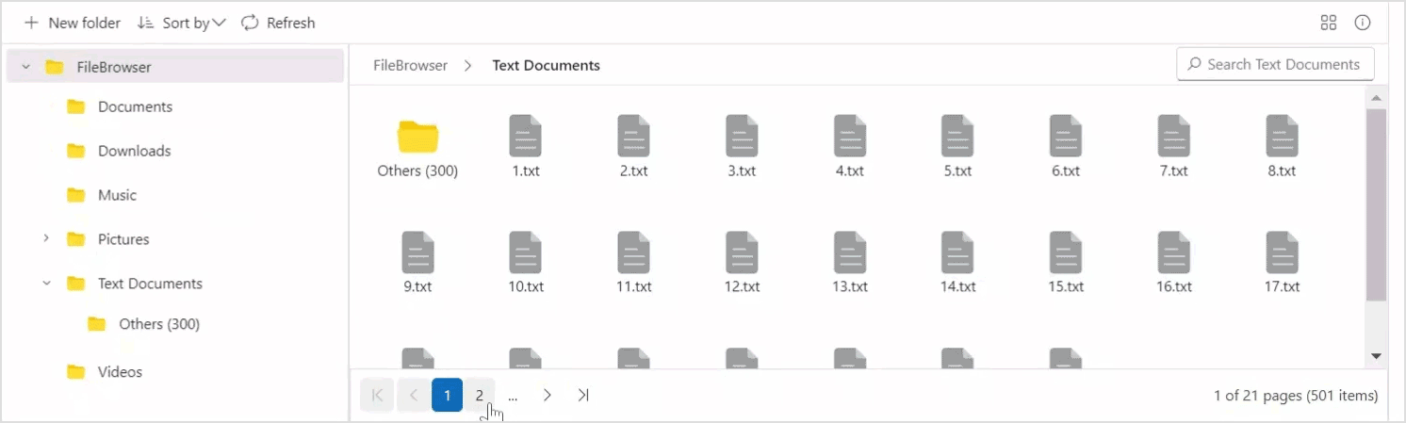Select page 1 in pager
This screenshot has width=1406, height=423.
tap(447, 396)
